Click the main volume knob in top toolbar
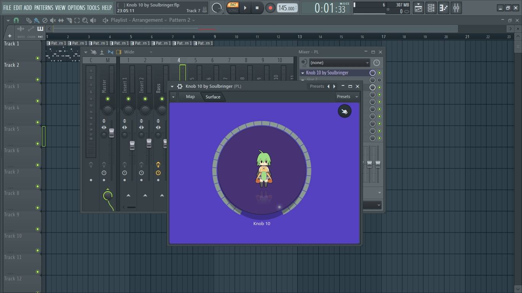522x293 pixels. pos(217,8)
